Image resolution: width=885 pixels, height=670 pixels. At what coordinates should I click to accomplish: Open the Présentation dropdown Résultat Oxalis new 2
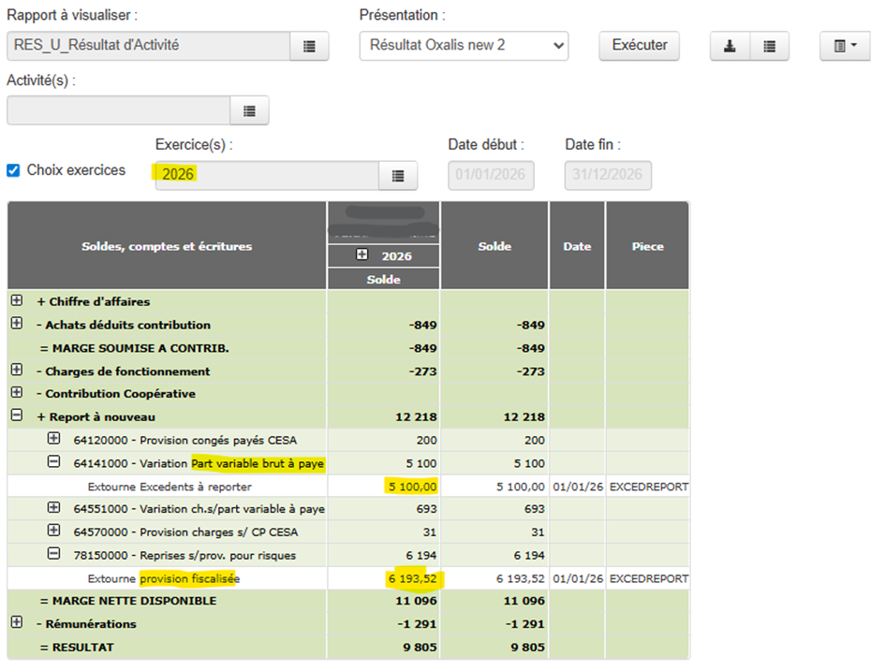click(464, 45)
